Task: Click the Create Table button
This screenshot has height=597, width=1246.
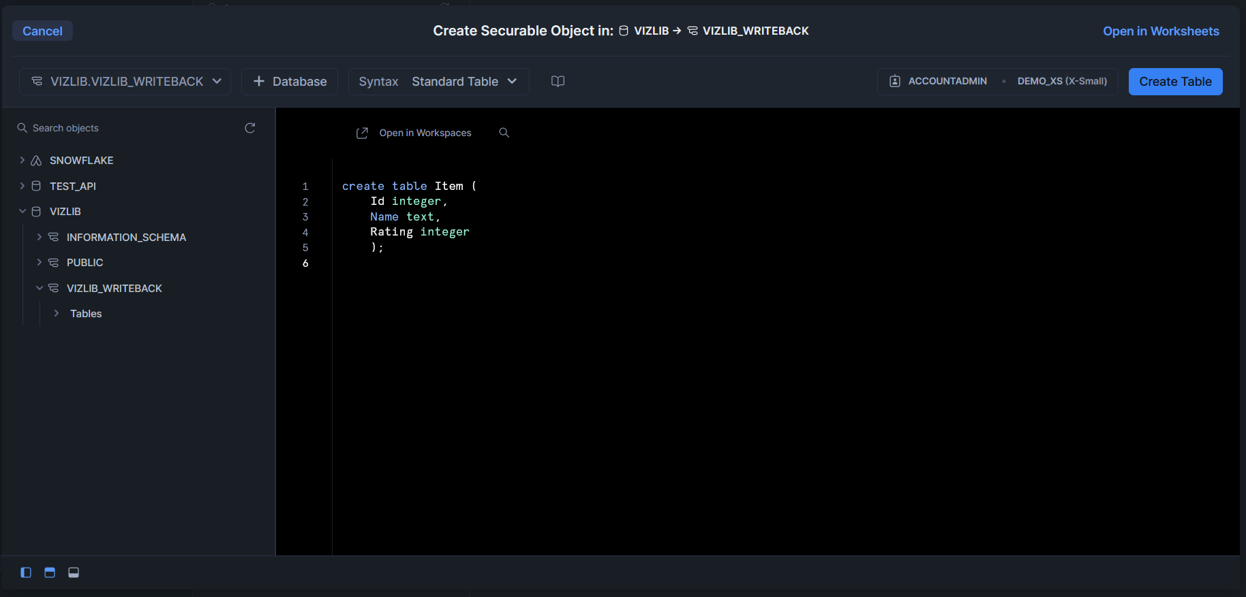Action: 1175,82
